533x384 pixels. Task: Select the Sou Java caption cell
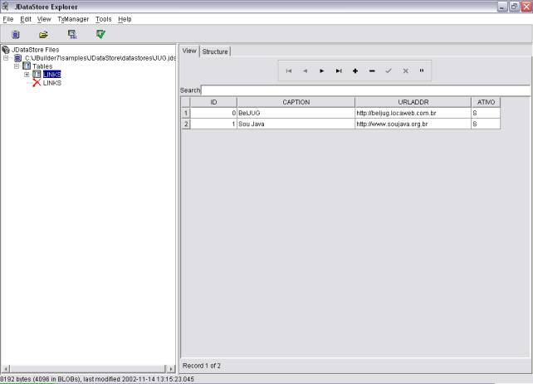(x=296, y=124)
